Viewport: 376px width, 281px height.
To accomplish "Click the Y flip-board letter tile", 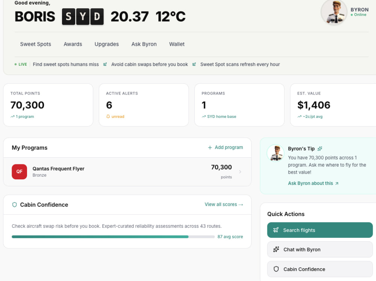I will coord(83,17).
